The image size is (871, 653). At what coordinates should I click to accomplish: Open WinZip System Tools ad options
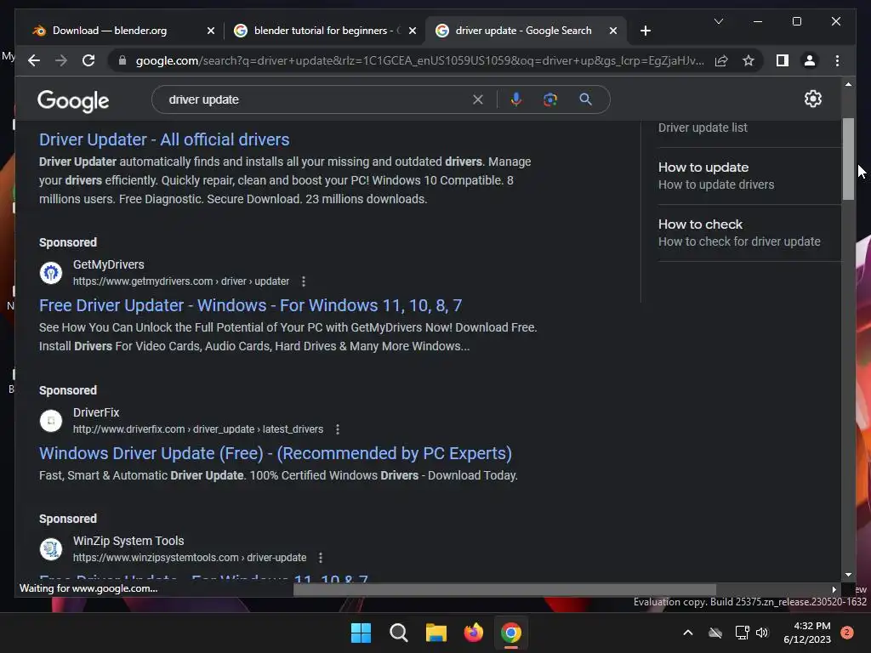321,558
